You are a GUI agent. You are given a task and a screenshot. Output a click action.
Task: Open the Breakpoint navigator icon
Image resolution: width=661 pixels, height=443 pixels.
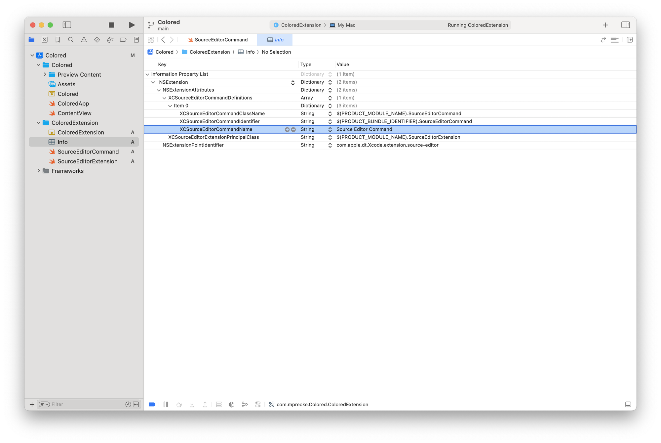pyautogui.click(x=123, y=40)
